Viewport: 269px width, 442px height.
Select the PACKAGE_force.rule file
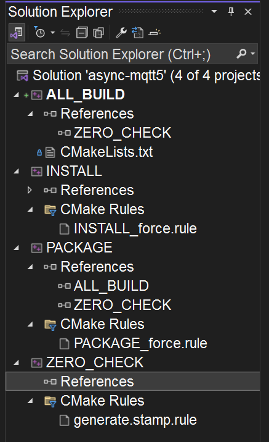pyautogui.click(x=140, y=343)
